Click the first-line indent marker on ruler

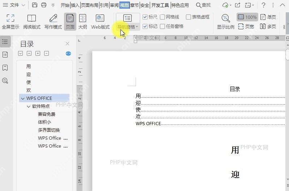[x=136, y=37]
